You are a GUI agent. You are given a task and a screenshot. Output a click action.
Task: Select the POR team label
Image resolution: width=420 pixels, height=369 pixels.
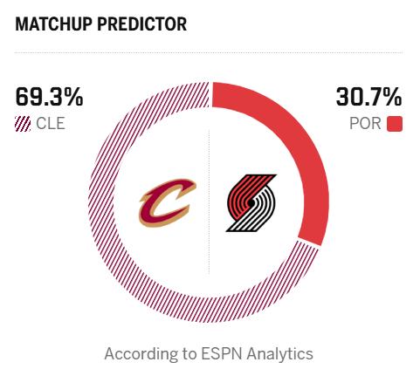tap(365, 124)
